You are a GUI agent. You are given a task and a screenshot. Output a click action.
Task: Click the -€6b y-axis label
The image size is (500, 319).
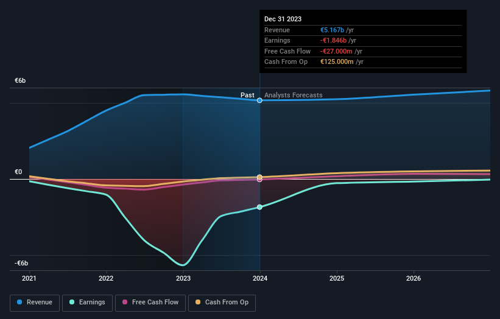coord(21,263)
